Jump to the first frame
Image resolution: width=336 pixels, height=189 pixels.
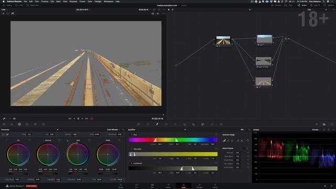[x=70, y=119]
